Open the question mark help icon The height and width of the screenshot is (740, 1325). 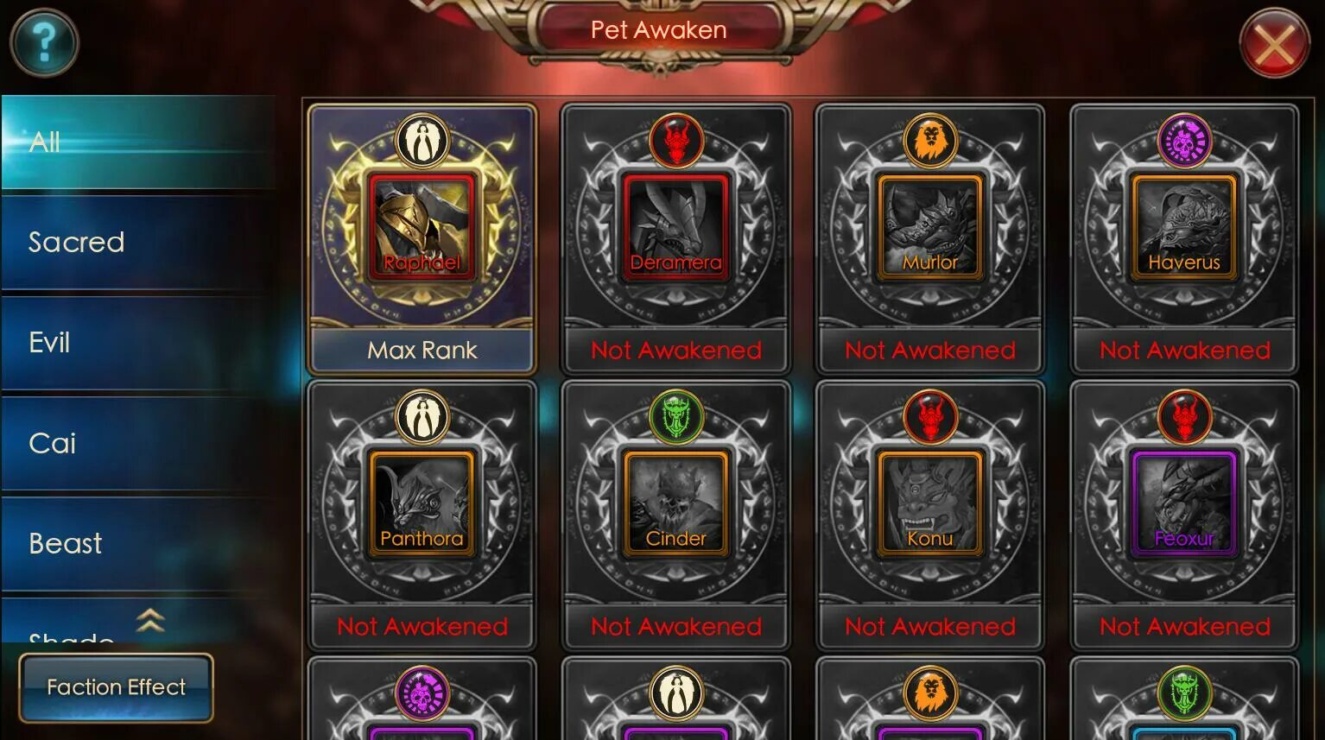pos(44,42)
